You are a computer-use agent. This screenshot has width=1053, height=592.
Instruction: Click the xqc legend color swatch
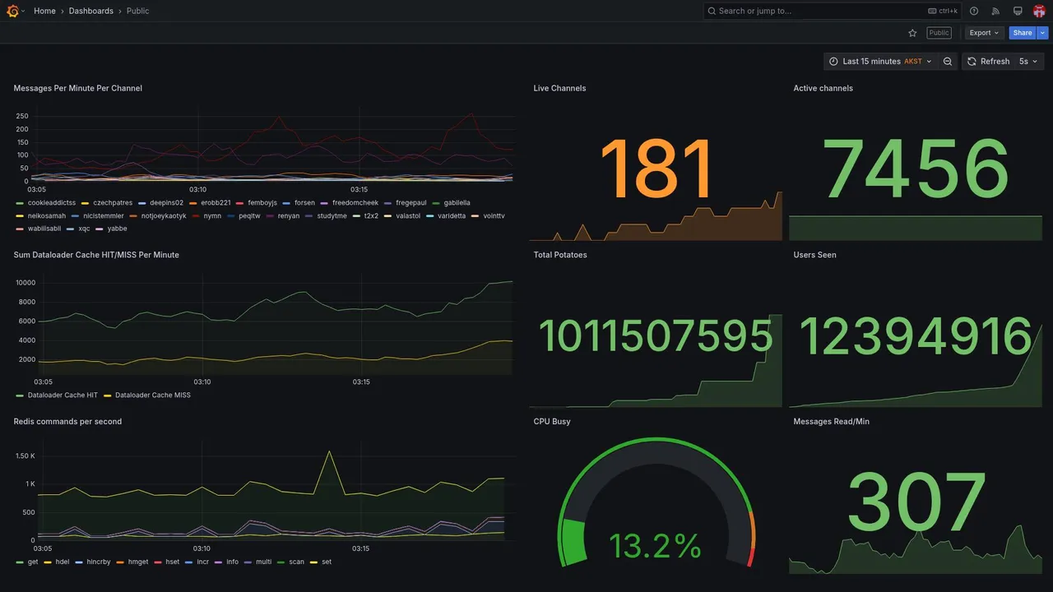(x=71, y=229)
